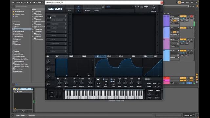
Task: Click Add Folder in Places
Action: [19, 71]
